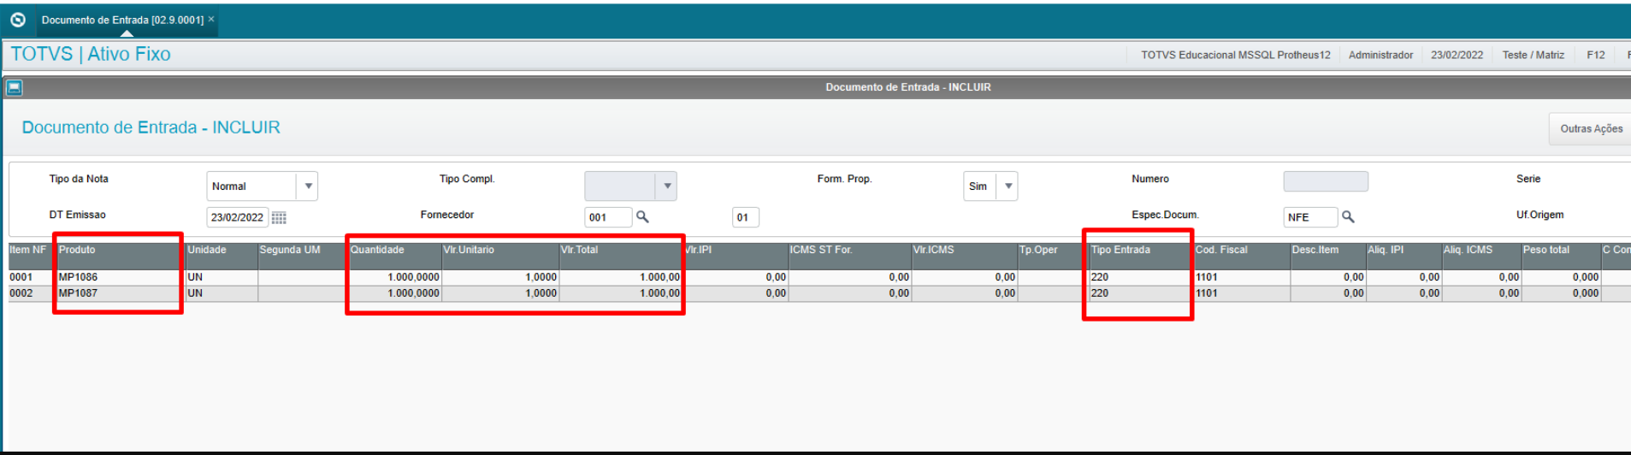Click the F12 item in status bar
1631x455 pixels.
coord(1595,55)
